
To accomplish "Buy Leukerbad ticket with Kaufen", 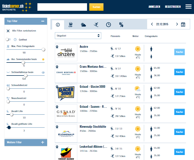I will [179, 152].
